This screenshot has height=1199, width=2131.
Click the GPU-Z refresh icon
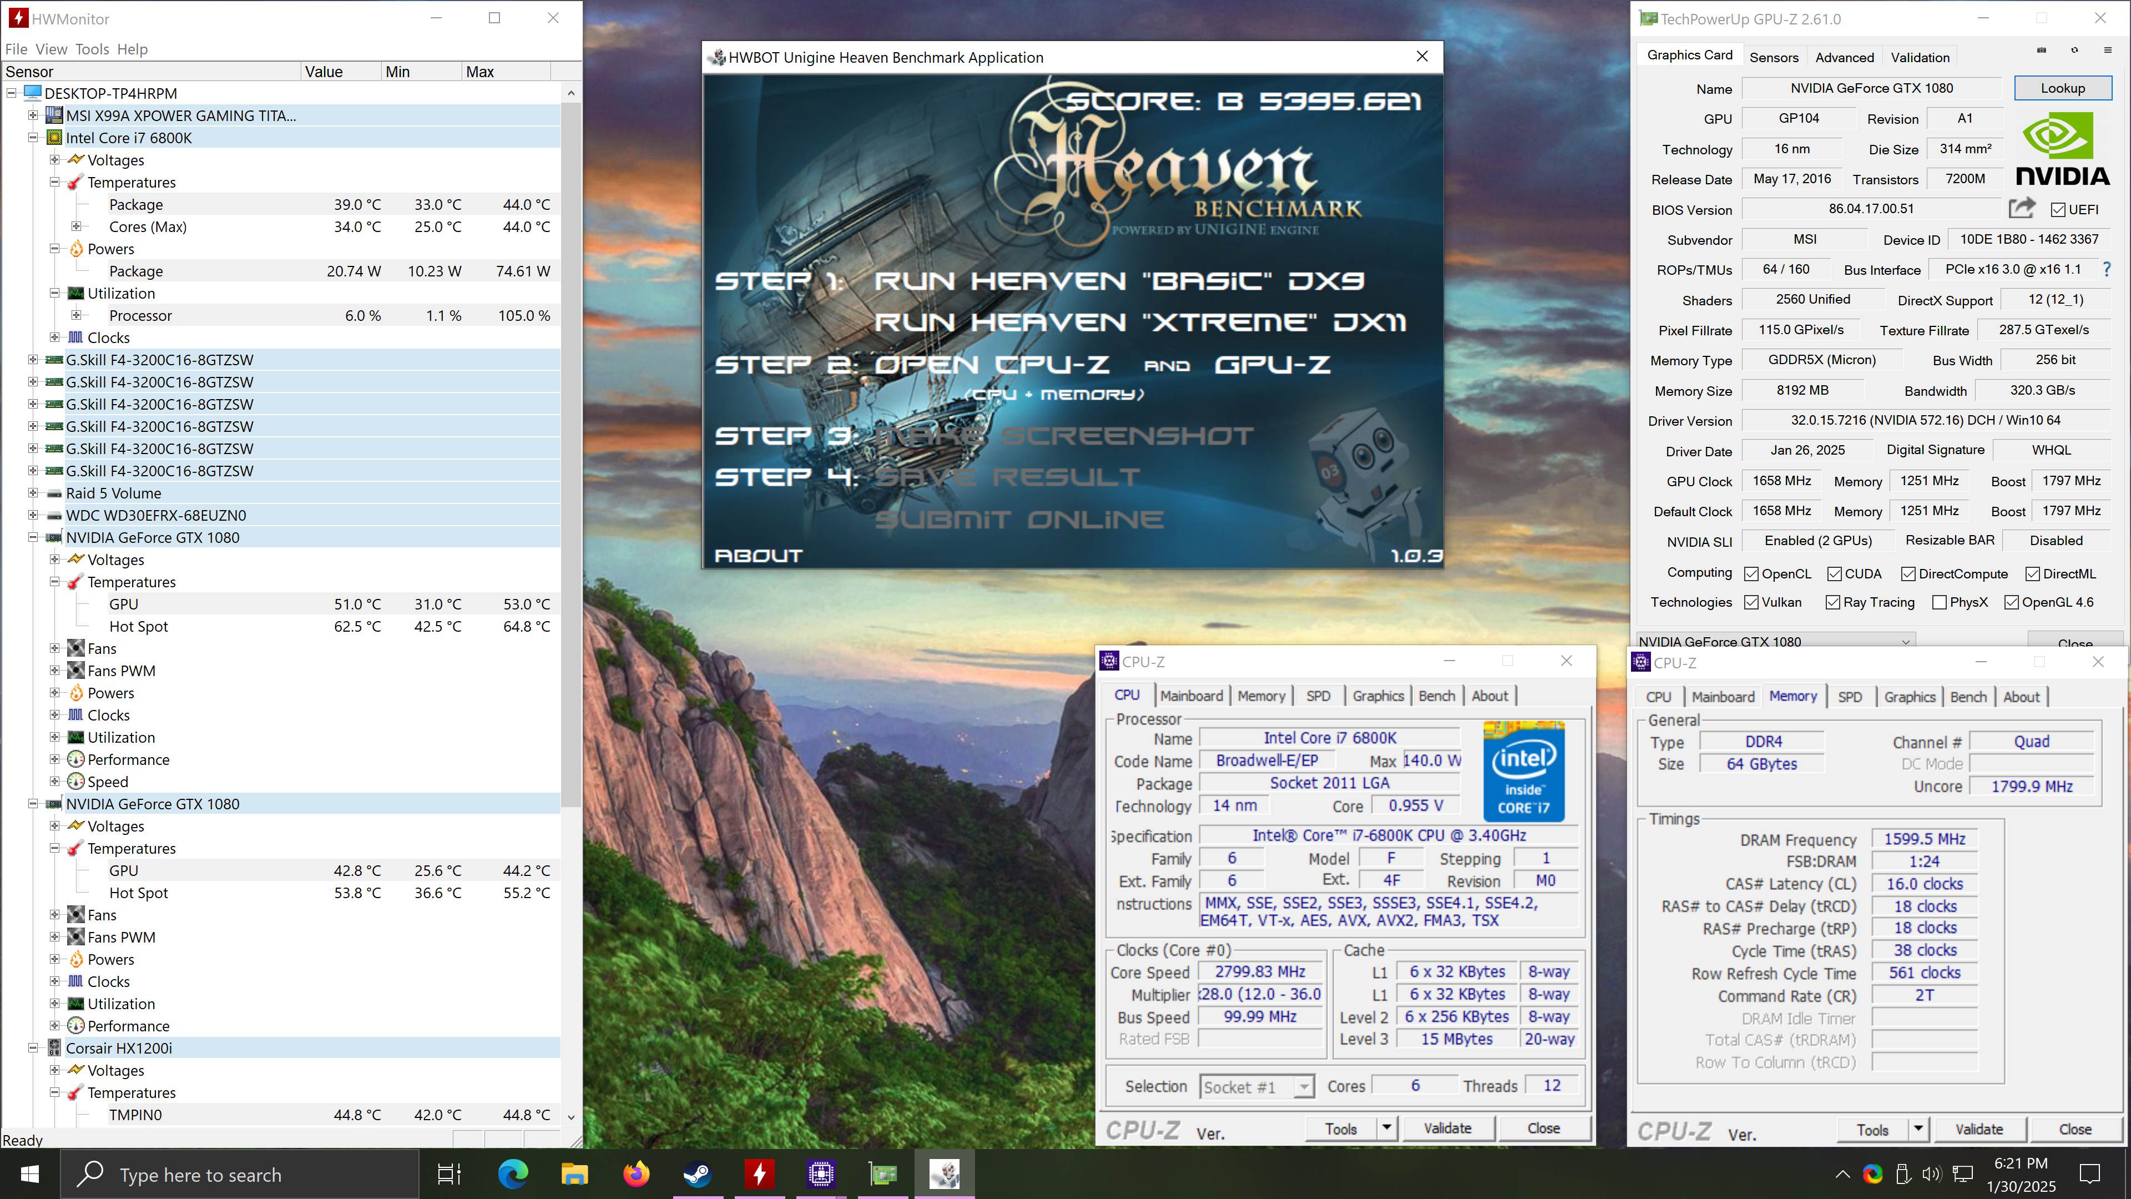2075,49
